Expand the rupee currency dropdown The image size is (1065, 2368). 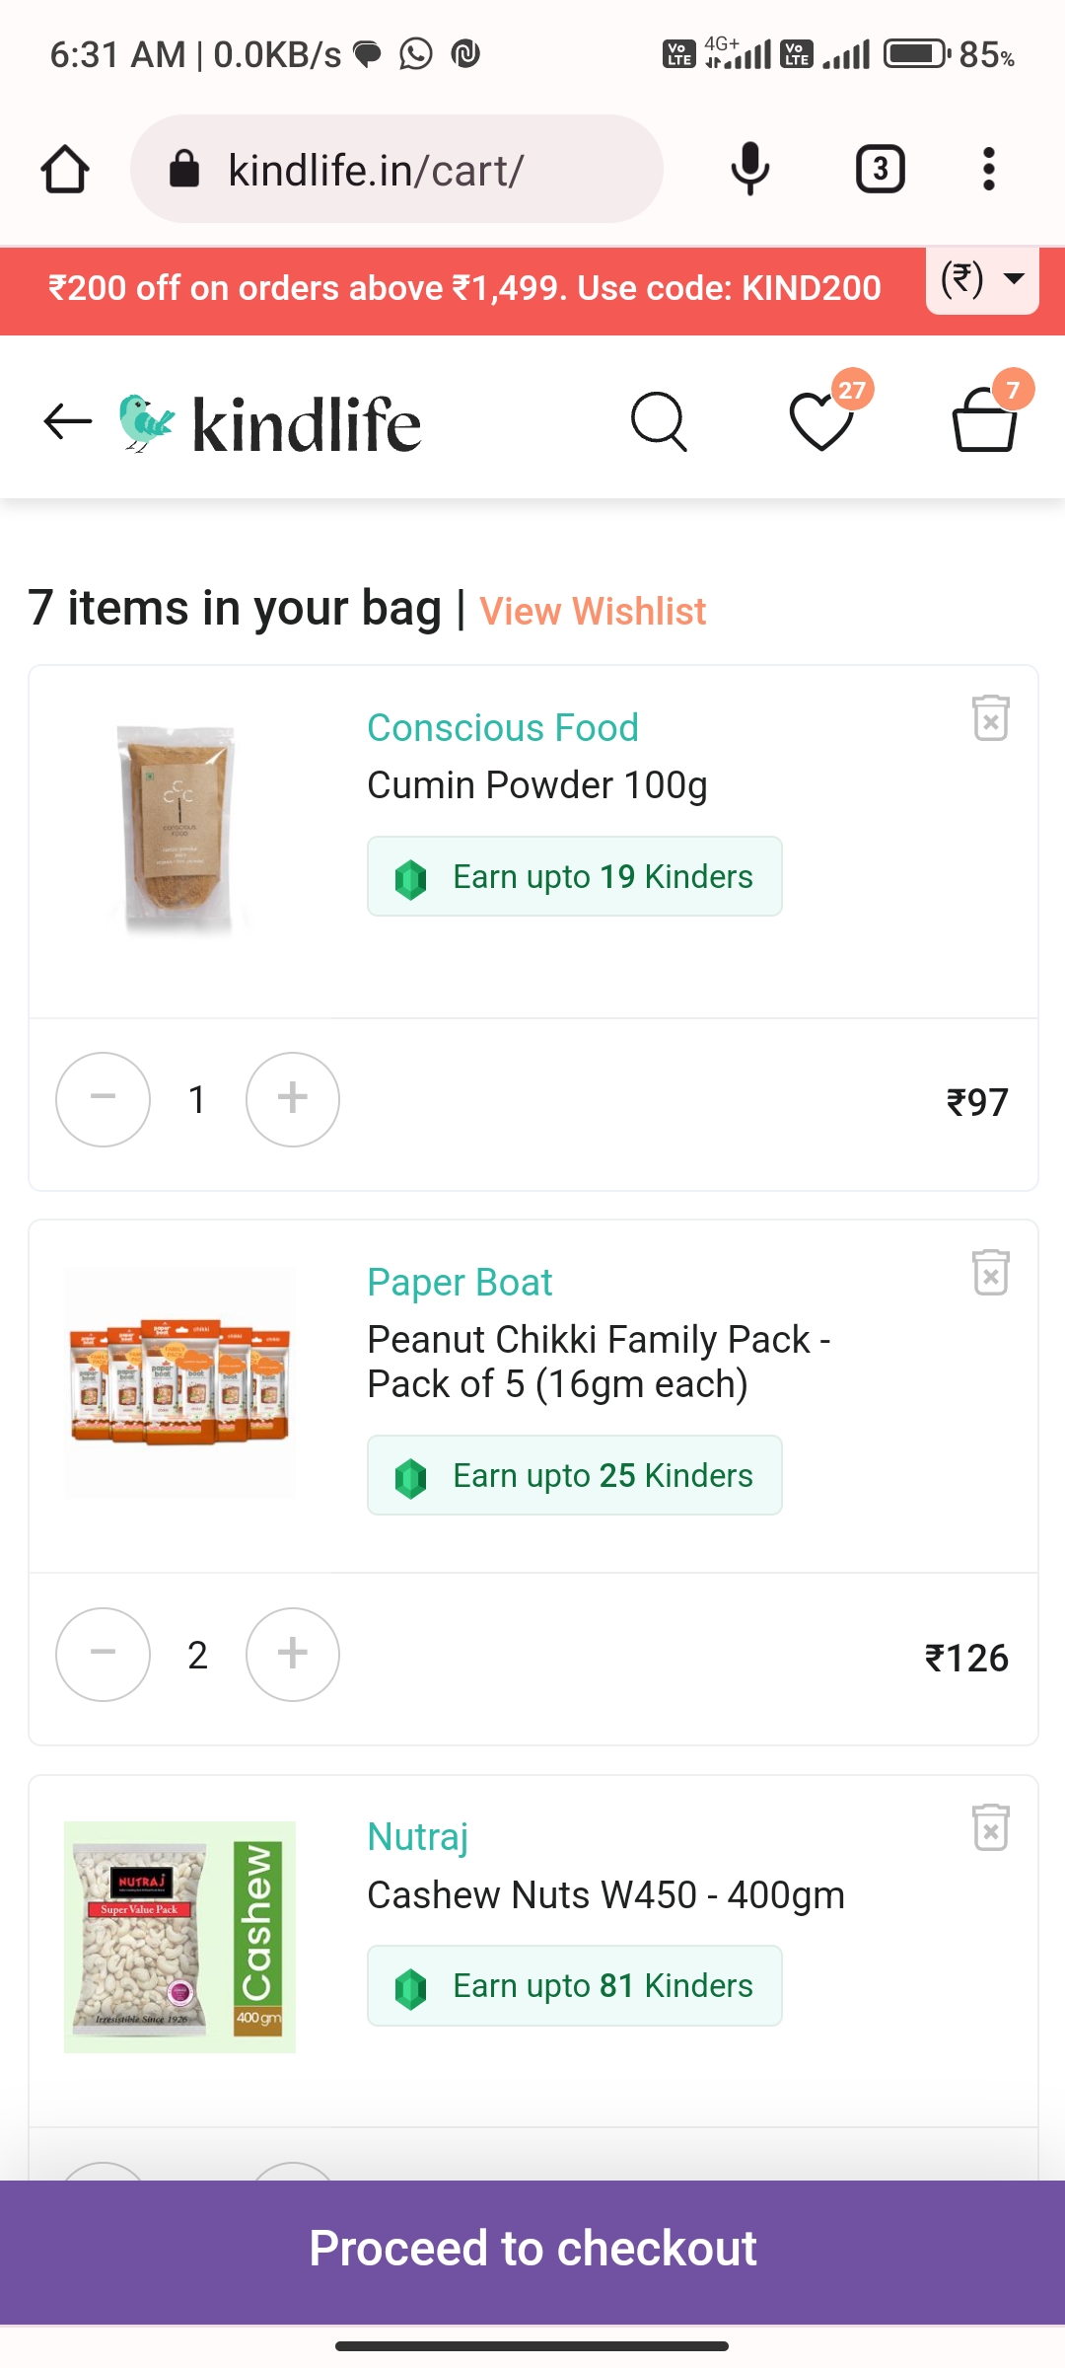pos(982,280)
